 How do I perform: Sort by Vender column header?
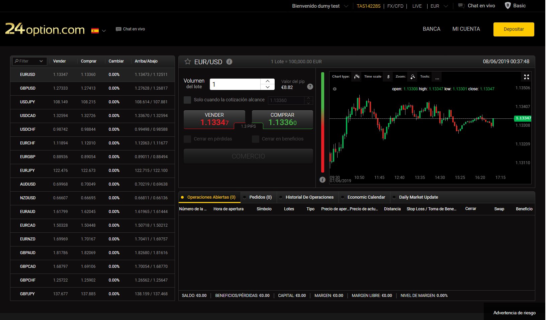tap(59, 61)
